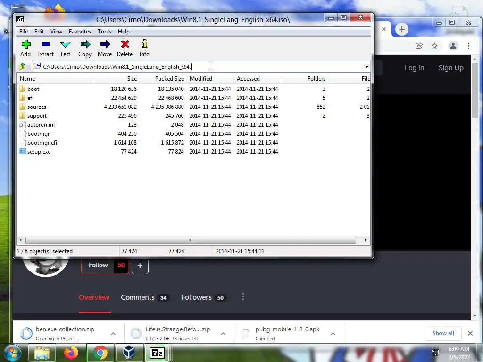Select the bootmgr.efi file icon
The image size is (483, 362).
[23, 142]
